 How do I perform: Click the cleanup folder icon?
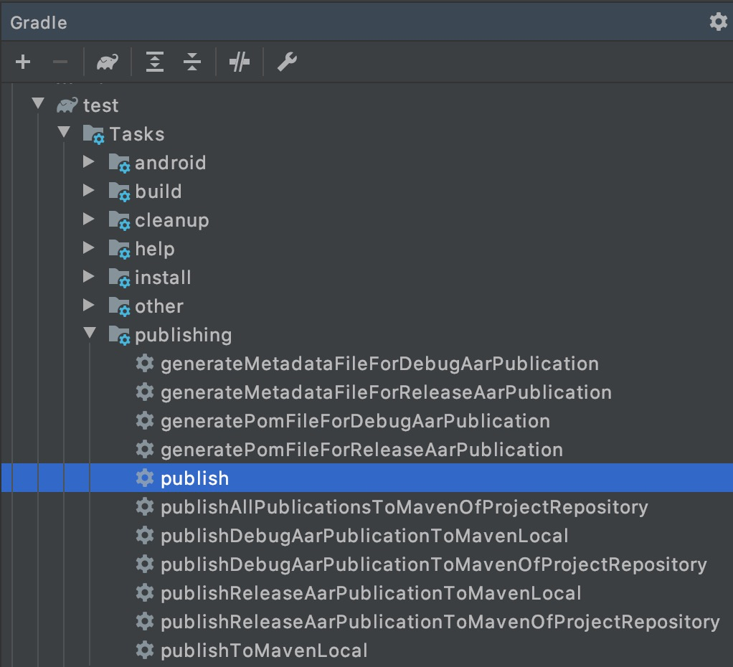[119, 220]
